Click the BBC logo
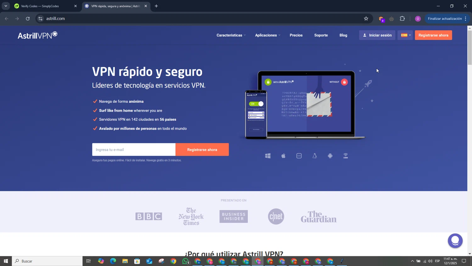Screen dimensions: 472x266 [x=149, y=216]
